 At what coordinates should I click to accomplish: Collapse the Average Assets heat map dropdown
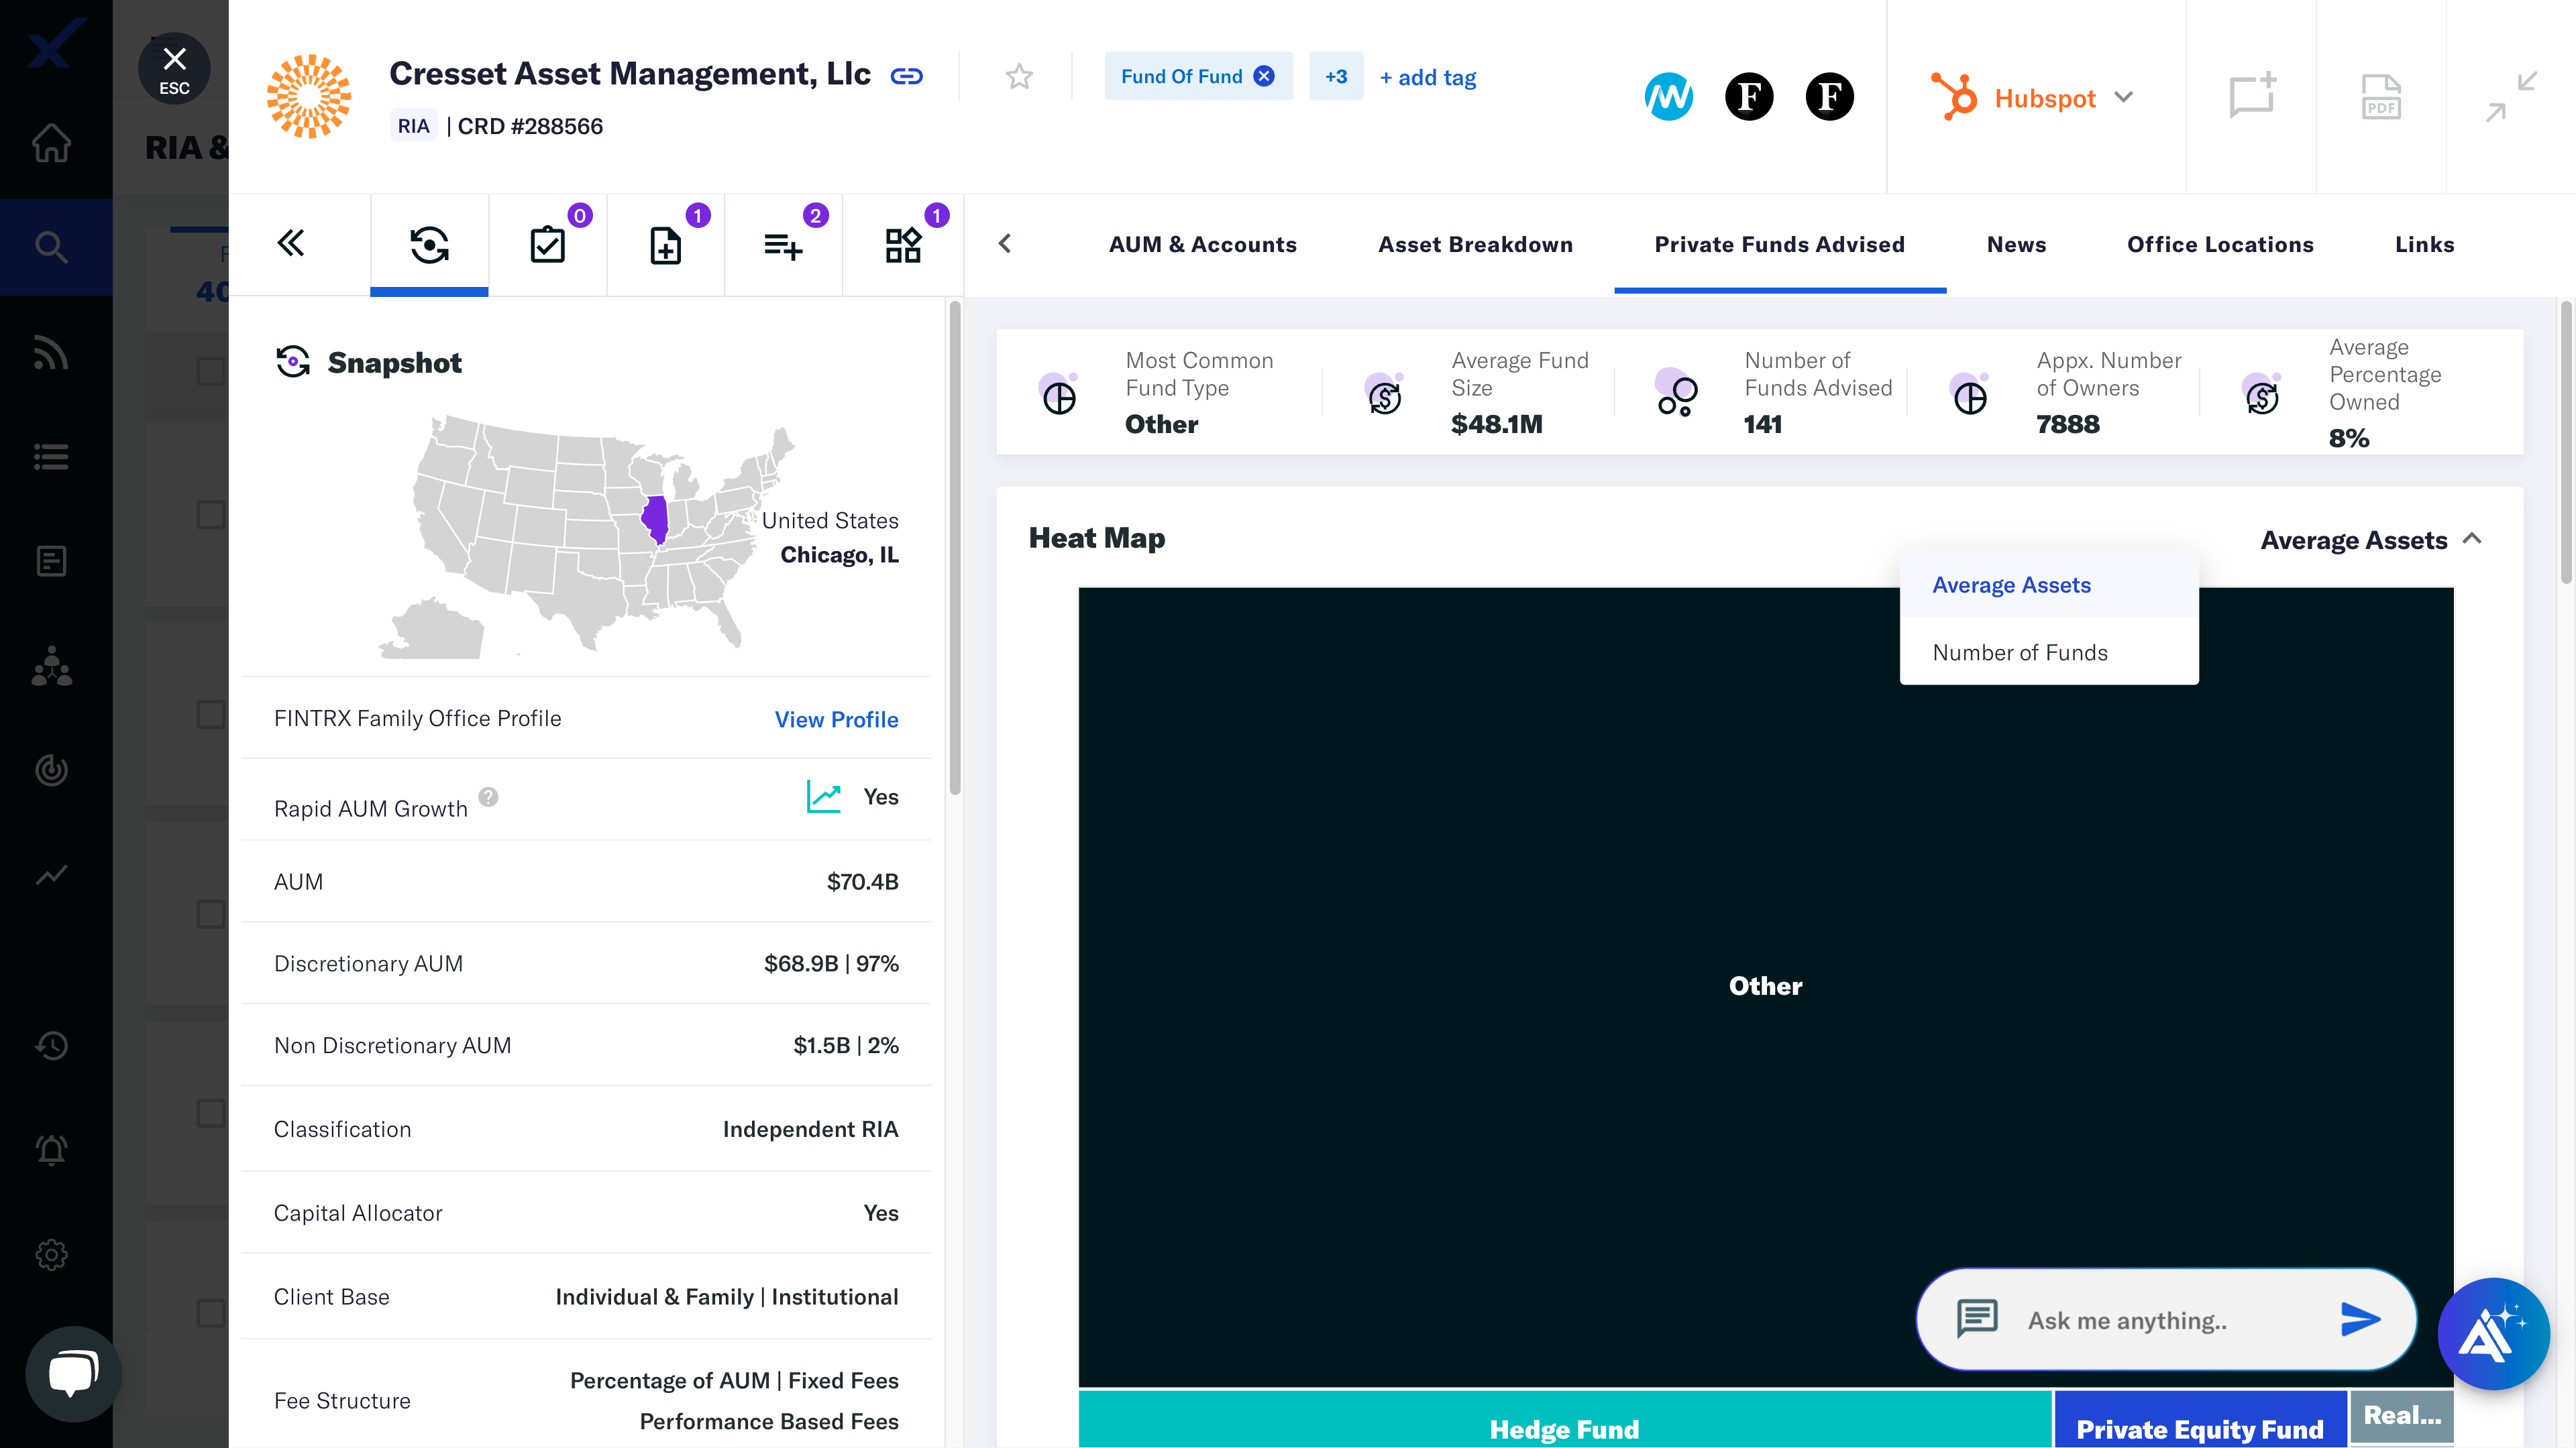[2371, 540]
